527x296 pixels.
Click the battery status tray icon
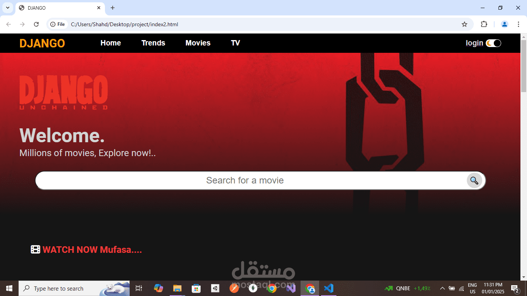[x=452, y=288]
